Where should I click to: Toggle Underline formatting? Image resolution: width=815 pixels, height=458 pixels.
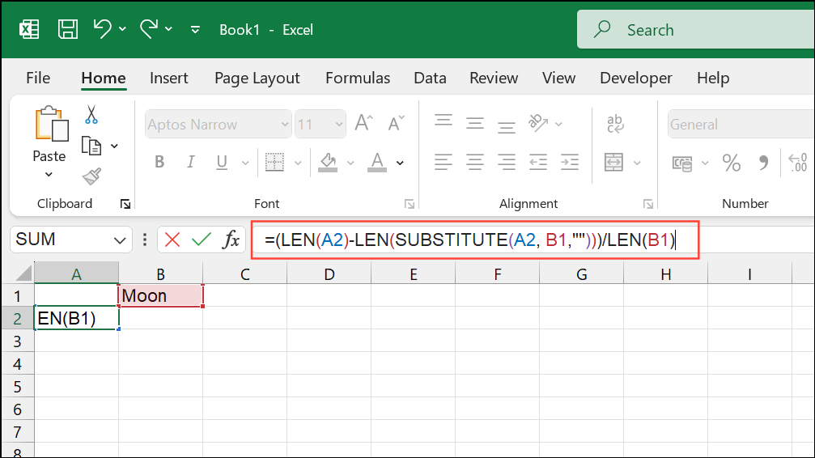(222, 163)
